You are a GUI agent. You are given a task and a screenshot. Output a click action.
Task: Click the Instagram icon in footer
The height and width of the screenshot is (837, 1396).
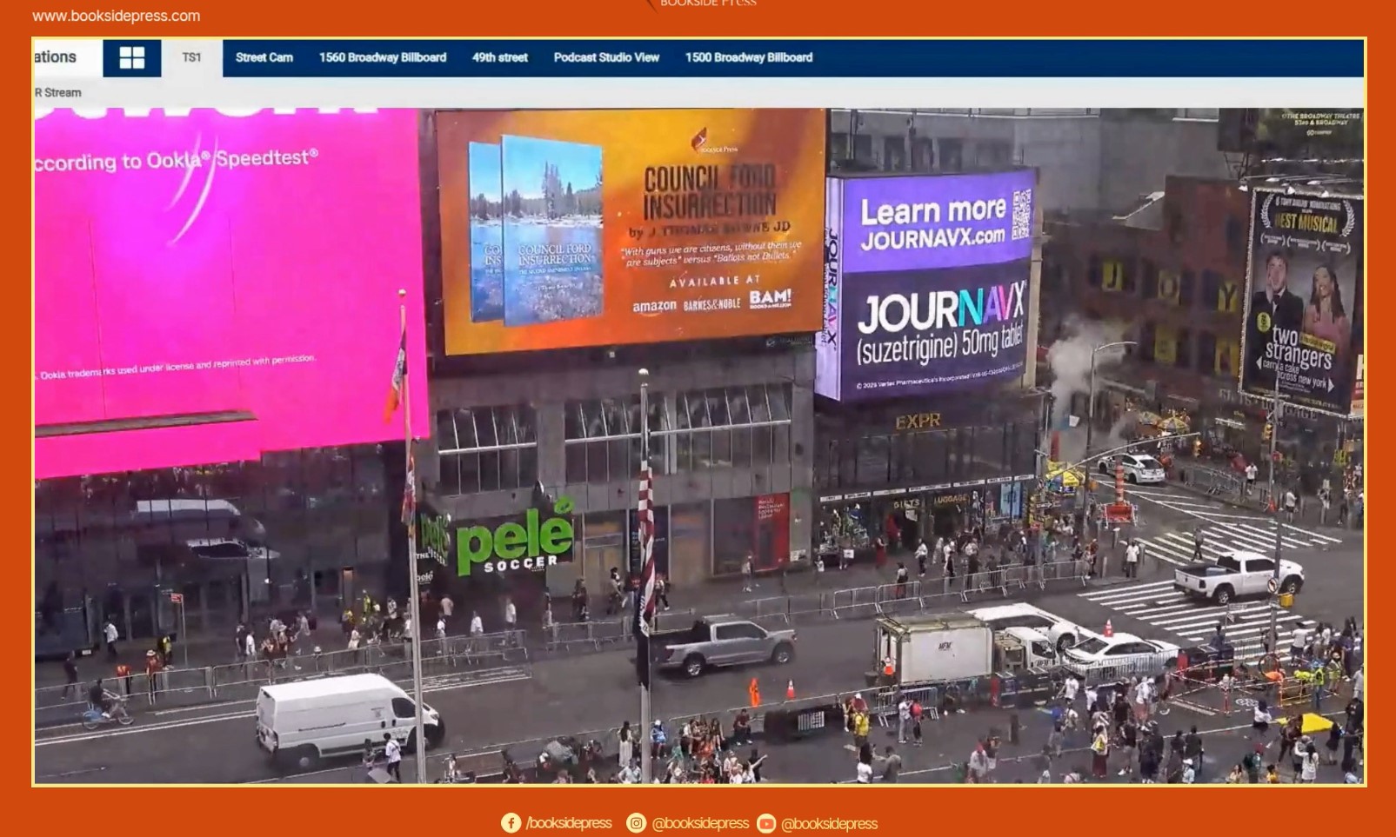point(637,822)
